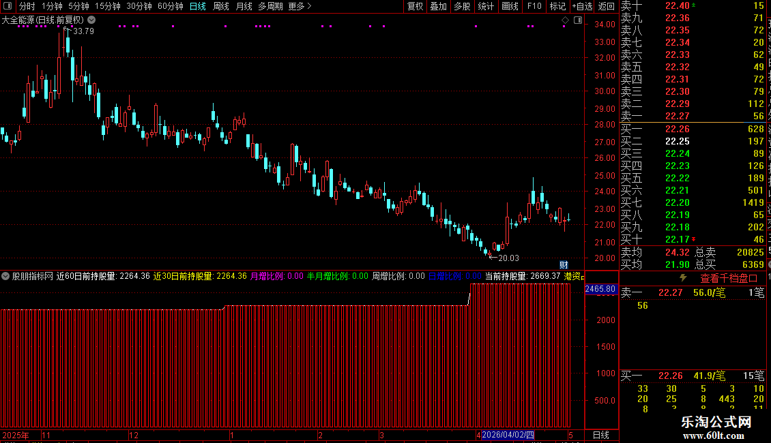The width and height of the screenshot is (771, 443).
Task: Switch to 分时 intraday view
Action: 27,6
